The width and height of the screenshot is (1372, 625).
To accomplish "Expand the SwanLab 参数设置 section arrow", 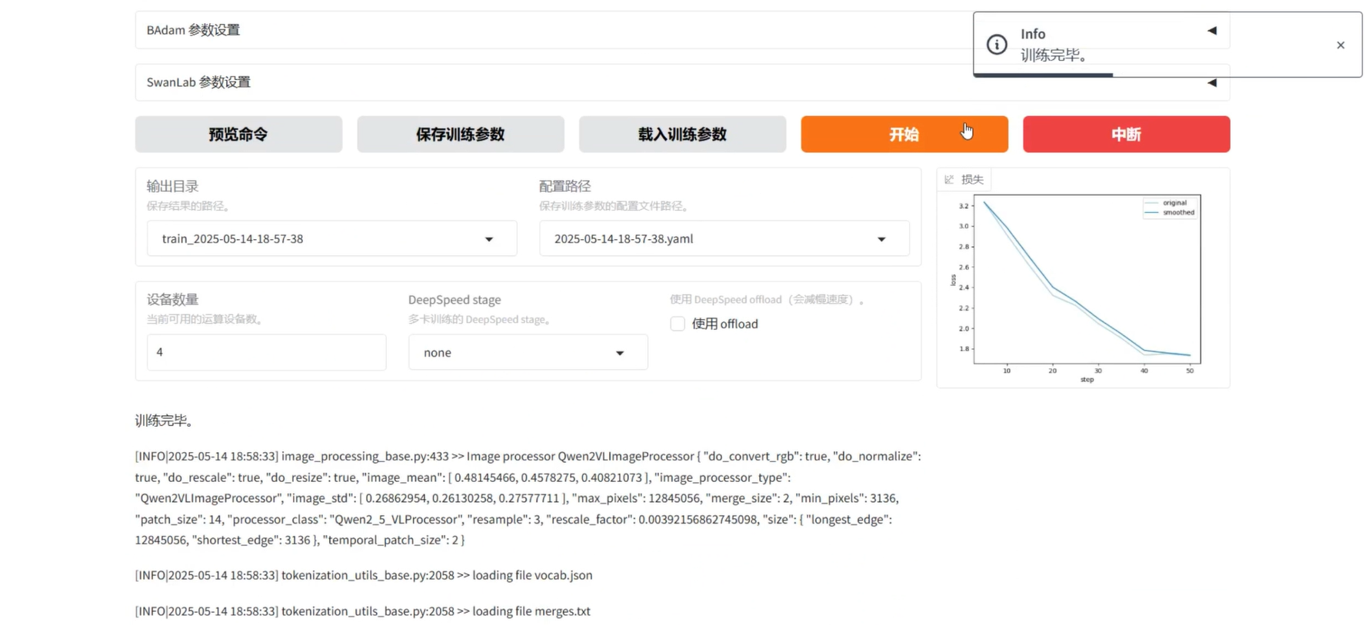I will point(1211,82).
